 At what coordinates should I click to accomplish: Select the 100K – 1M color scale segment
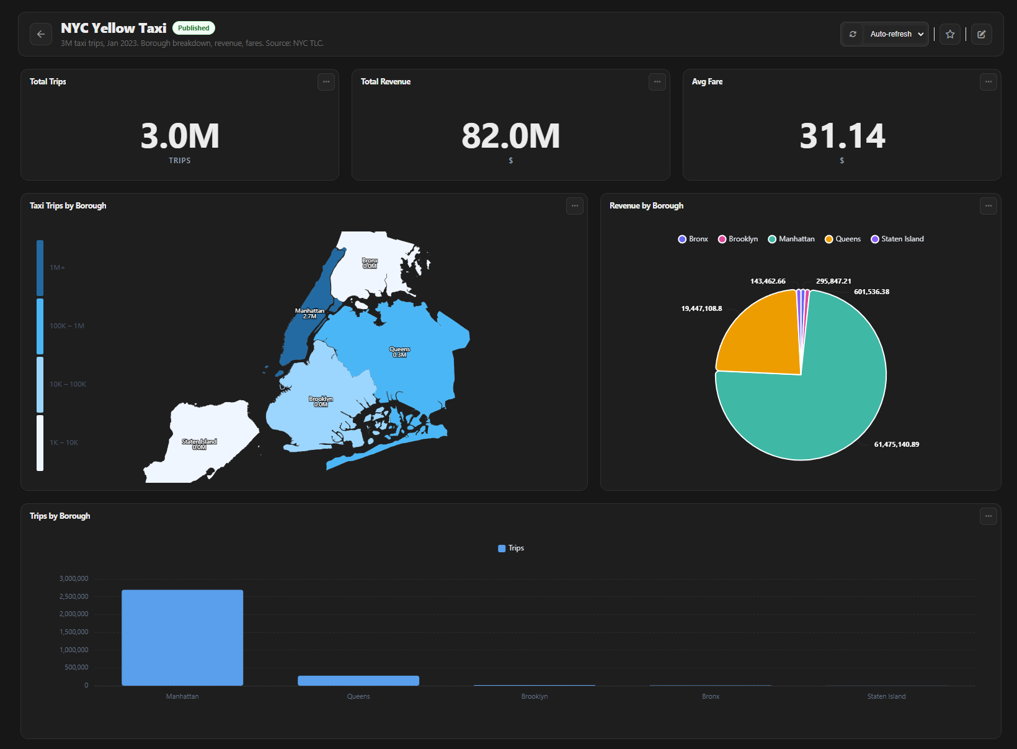[40, 326]
